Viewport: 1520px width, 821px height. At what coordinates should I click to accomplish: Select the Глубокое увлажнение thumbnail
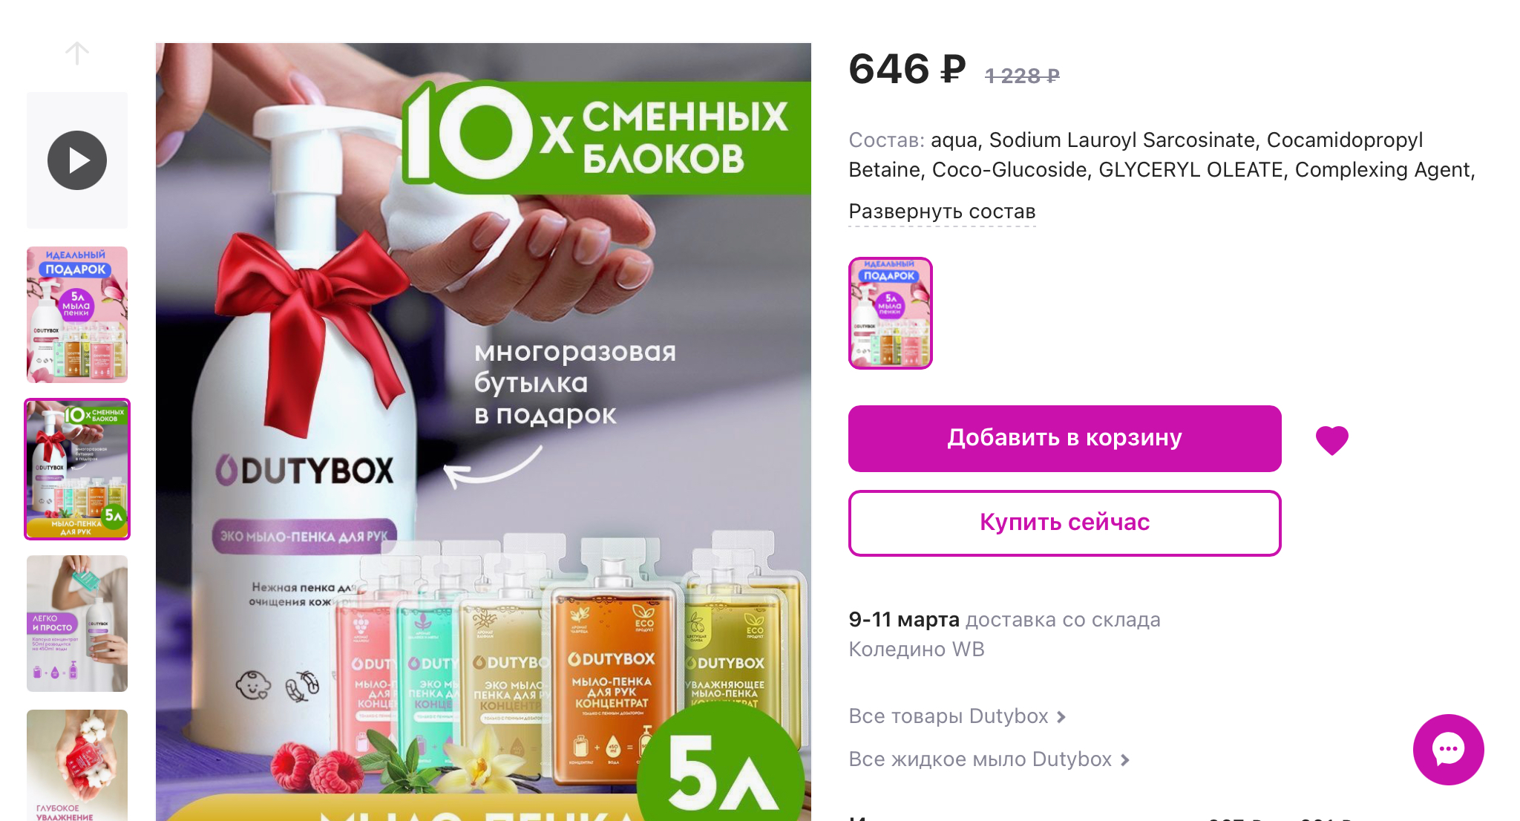click(x=77, y=765)
